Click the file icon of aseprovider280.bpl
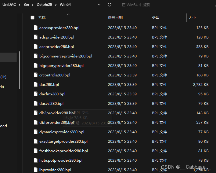Image resolution: width=216 pixels, height=173 pixels. pyautogui.click(x=36, y=47)
